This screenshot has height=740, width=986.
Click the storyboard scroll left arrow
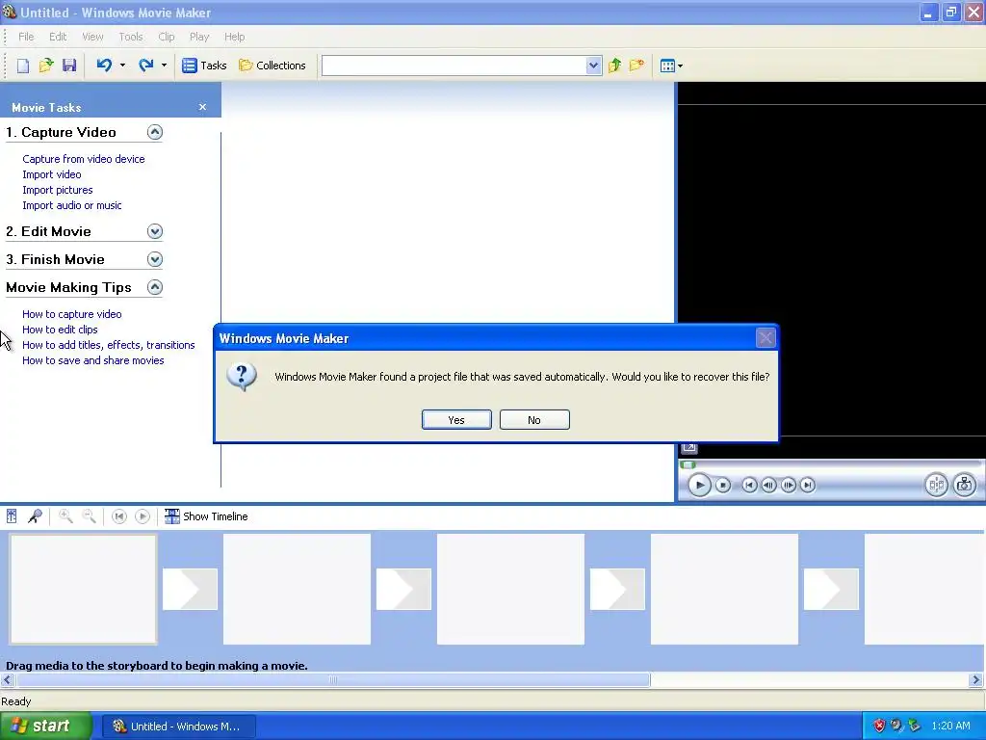pos(8,679)
